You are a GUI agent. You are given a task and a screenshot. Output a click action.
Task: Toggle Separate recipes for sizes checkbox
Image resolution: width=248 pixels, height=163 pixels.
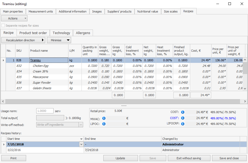point(3,26)
